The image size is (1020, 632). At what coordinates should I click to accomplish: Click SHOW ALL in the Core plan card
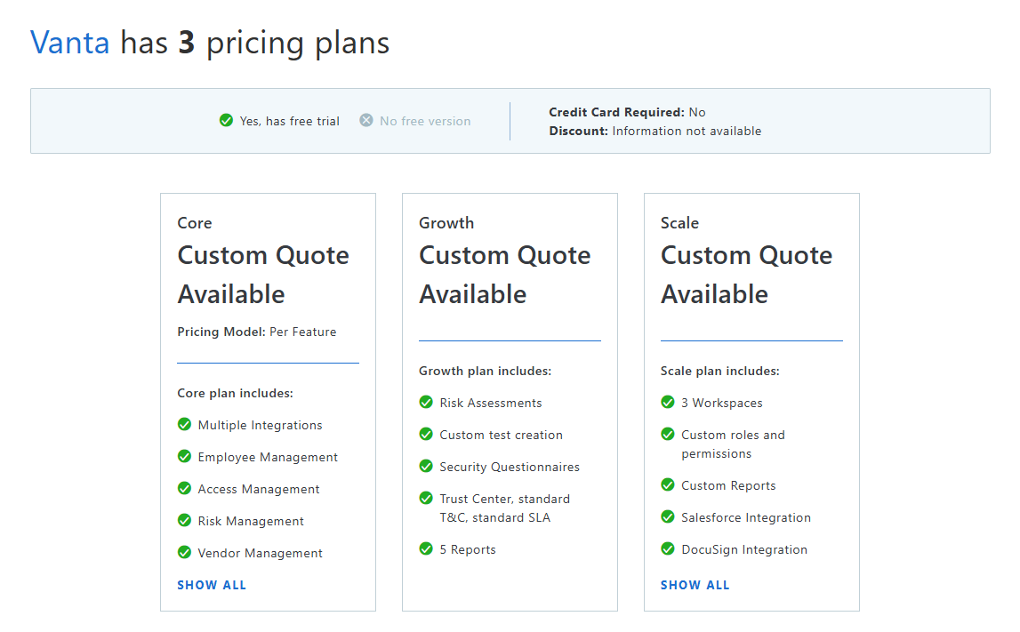click(212, 585)
